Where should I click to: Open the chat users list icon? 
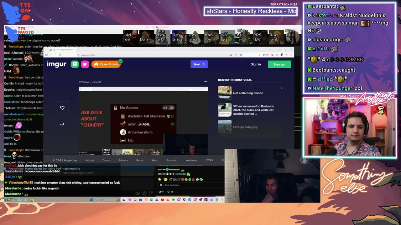(x=151, y=193)
